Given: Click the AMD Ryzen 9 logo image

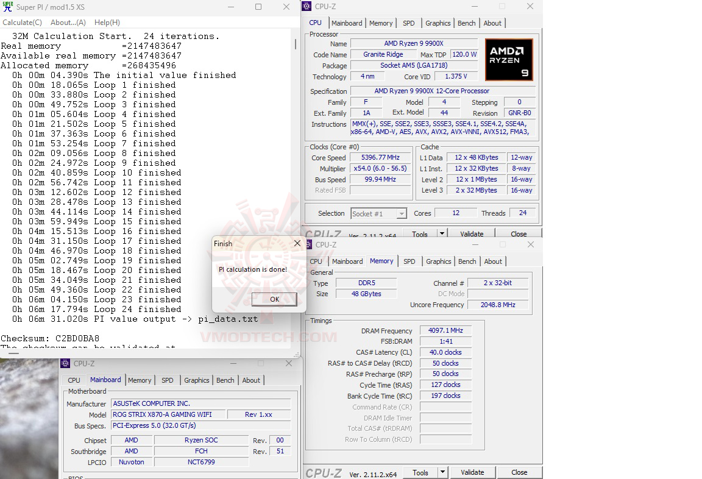Looking at the screenshot, I should (509, 60).
